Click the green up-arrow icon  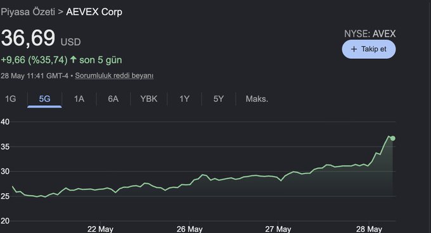[73, 60]
